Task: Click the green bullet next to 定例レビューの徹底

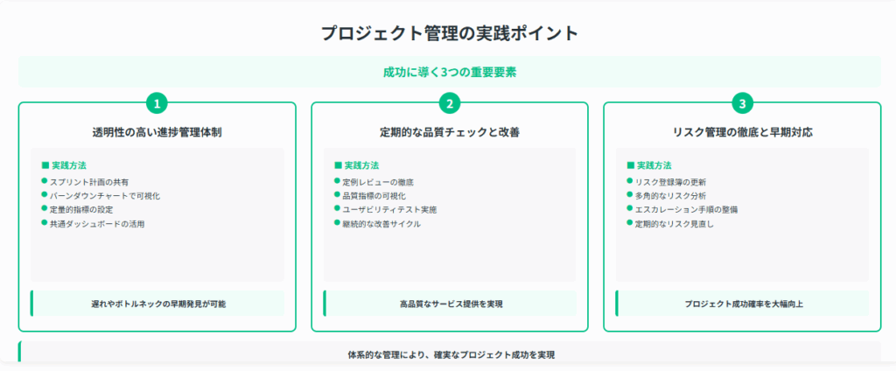Action: pyautogui.click(x=337, y=180)
